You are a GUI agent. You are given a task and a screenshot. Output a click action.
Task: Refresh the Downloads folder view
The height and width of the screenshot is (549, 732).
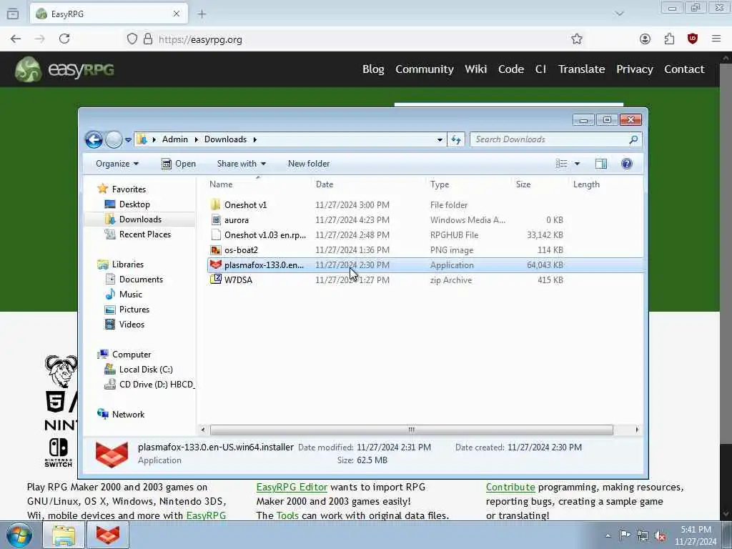pyautogui.click(x=456, y=139)
